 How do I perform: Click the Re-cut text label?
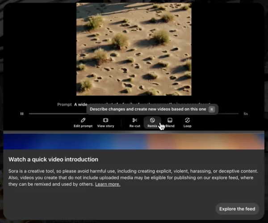point(134,126)
